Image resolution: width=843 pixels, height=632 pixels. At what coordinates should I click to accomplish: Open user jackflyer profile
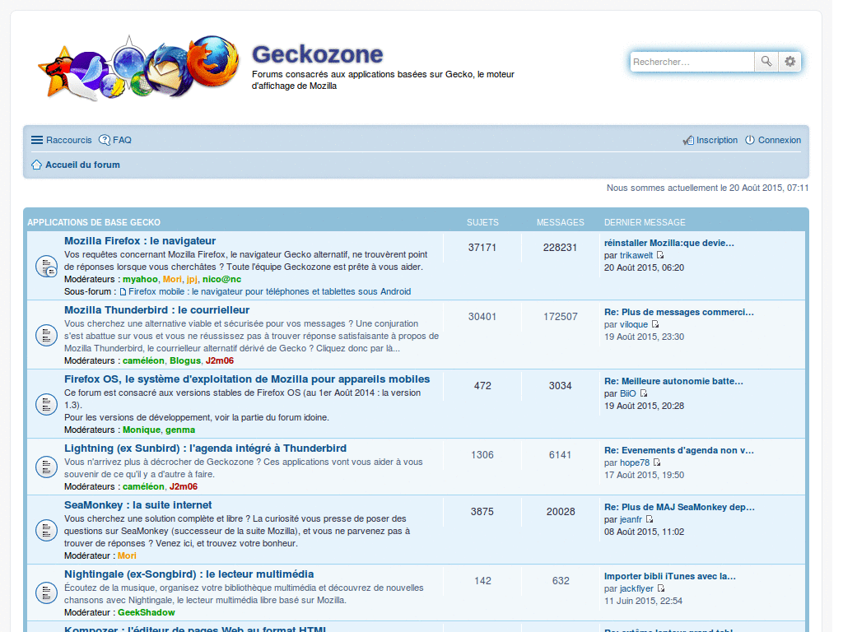(636, 589)
